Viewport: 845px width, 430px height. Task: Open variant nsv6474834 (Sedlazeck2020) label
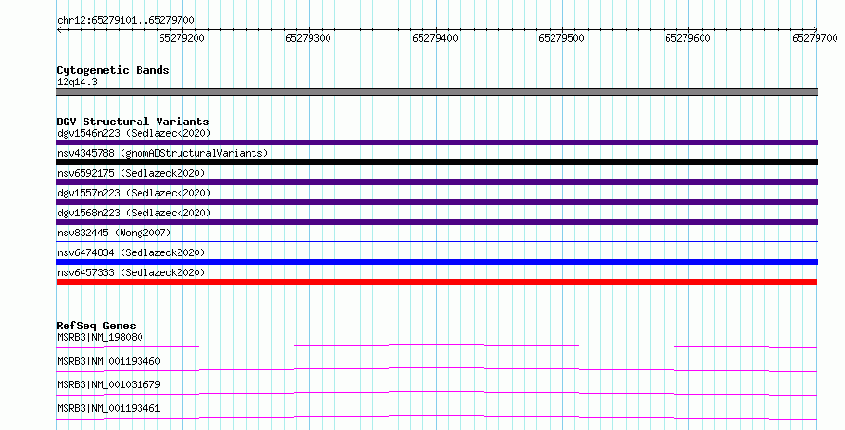coord(131,252)
